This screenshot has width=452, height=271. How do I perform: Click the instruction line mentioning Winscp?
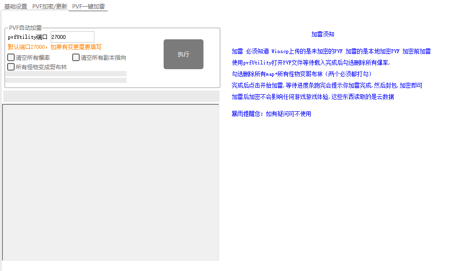pos(331,52)
